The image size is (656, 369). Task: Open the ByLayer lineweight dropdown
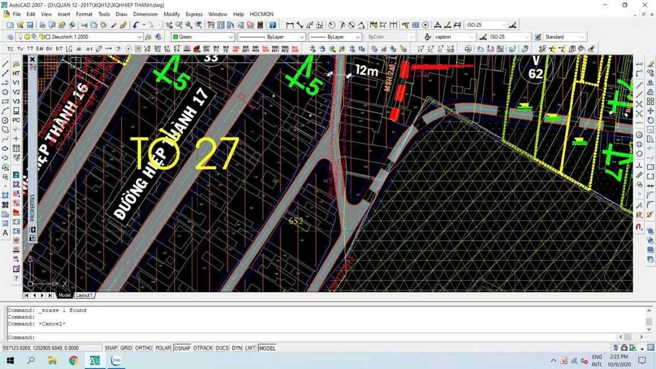[x=335, y=37]
